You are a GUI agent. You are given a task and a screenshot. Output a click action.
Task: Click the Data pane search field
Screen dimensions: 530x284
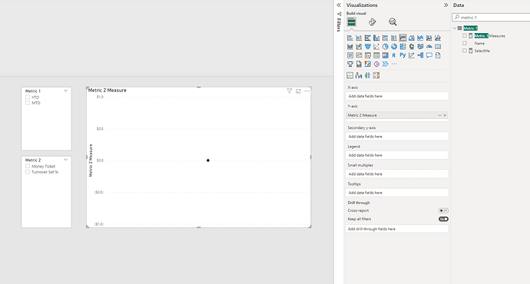coord(492,17)
